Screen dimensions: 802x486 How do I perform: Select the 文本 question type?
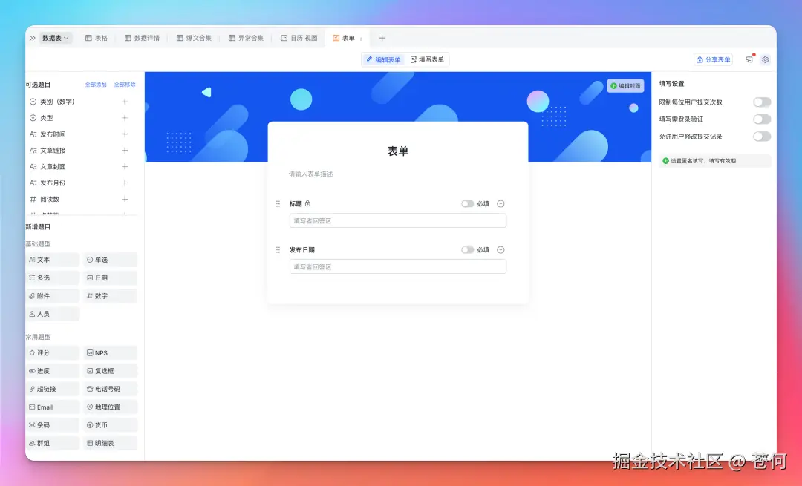pos(52,260)
